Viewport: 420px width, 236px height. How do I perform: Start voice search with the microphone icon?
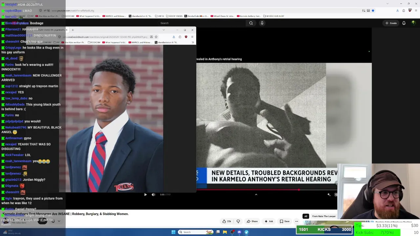[262, 23]
